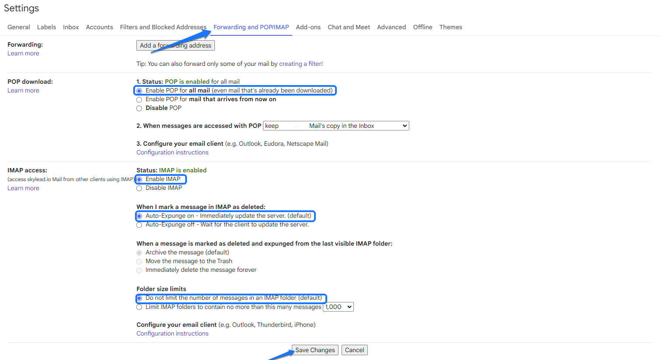Expand the 1,000 messages limit dropdown
The width and height of the screenshot is (660, 360).
click(338, 307)
